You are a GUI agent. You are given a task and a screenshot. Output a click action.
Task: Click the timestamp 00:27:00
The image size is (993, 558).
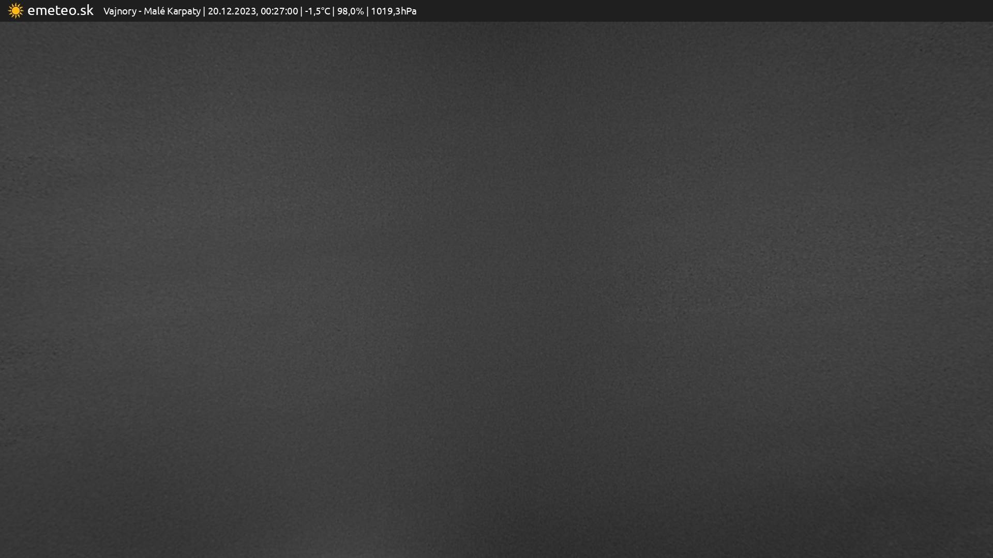point(279,11)
